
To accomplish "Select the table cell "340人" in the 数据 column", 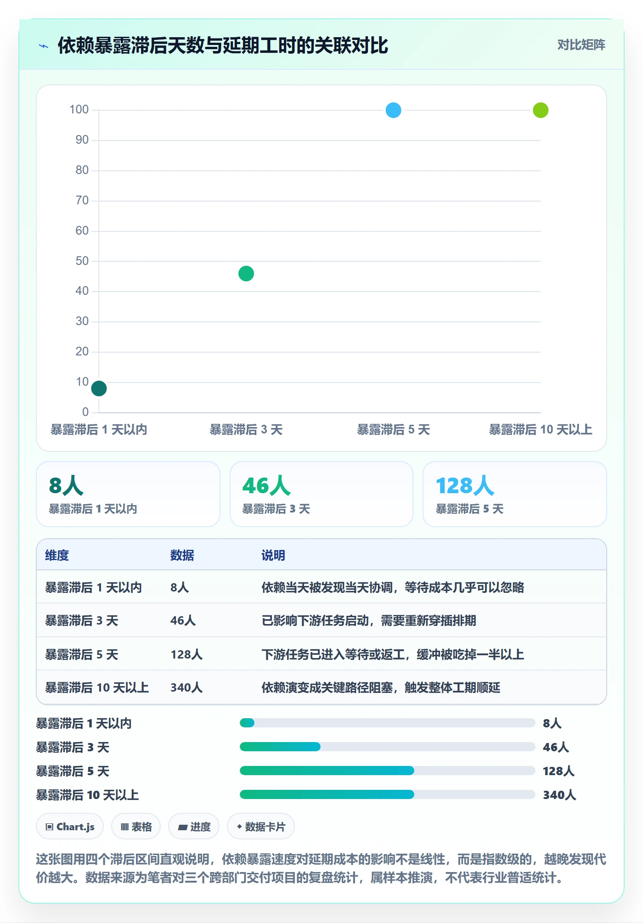I will [186, 687].
